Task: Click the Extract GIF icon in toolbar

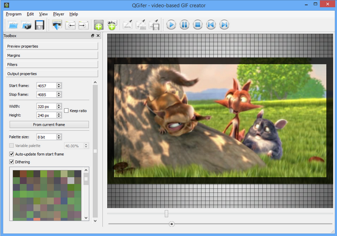Action: 57,25
